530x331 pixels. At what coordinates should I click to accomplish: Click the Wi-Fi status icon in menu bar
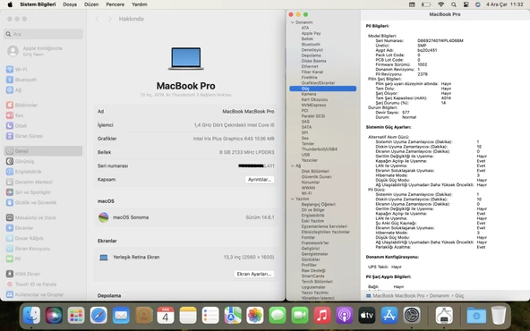coord(440,4)
